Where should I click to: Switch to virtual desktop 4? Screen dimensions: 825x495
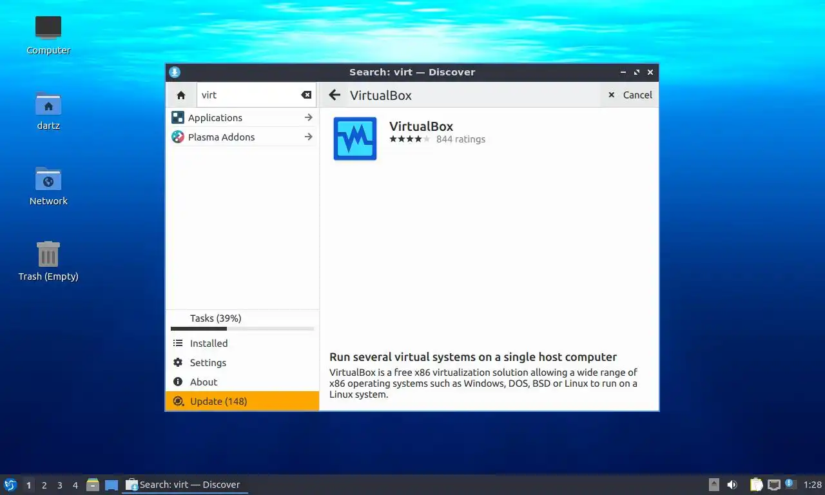pyautogui.click(x=75, y=485)
